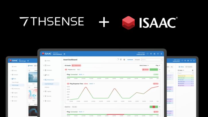Expand the Details dropdown next to Ping Connected
Viewport: 208px width, 117px height.
pos(81,74)
